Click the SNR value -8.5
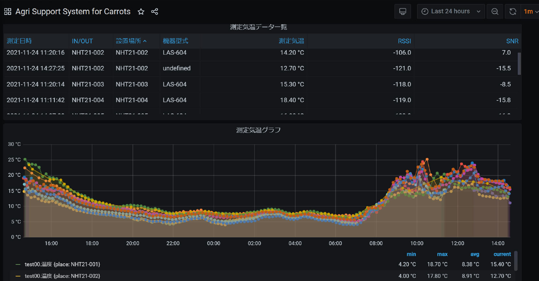 point(505,84)
